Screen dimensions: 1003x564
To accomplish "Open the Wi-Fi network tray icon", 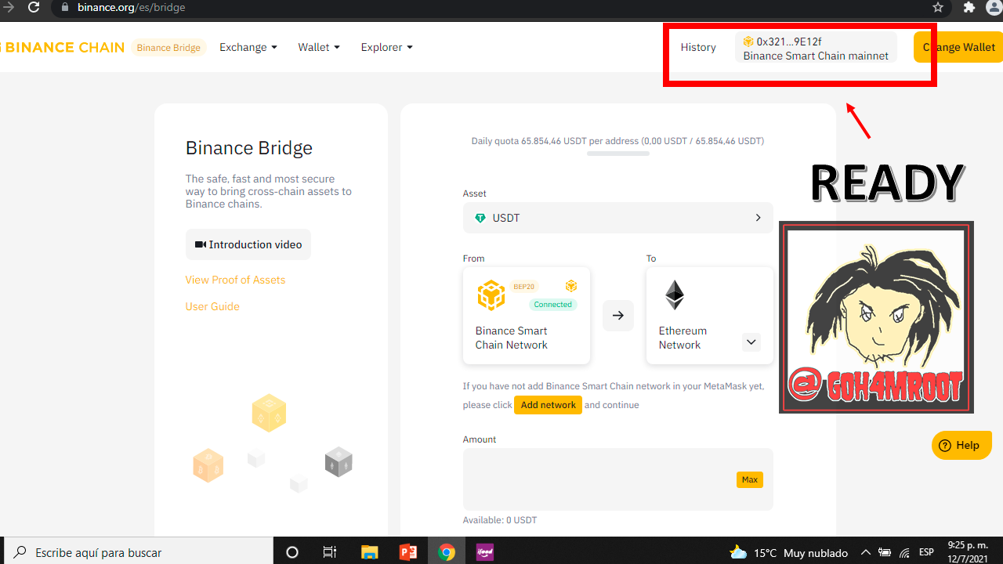I will pyautogui.click(x=904, y=552).
